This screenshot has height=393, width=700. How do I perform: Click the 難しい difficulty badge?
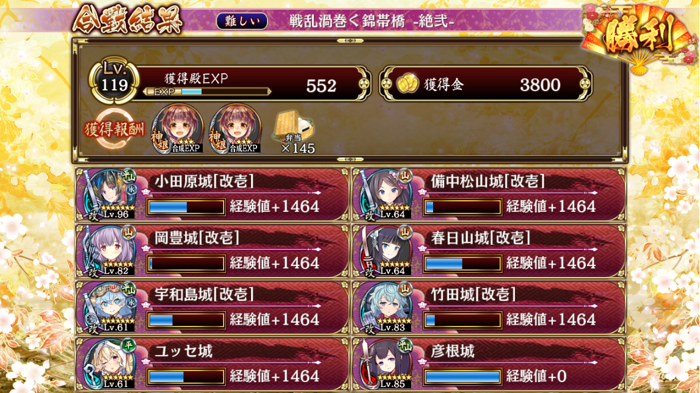pos(242,21)
